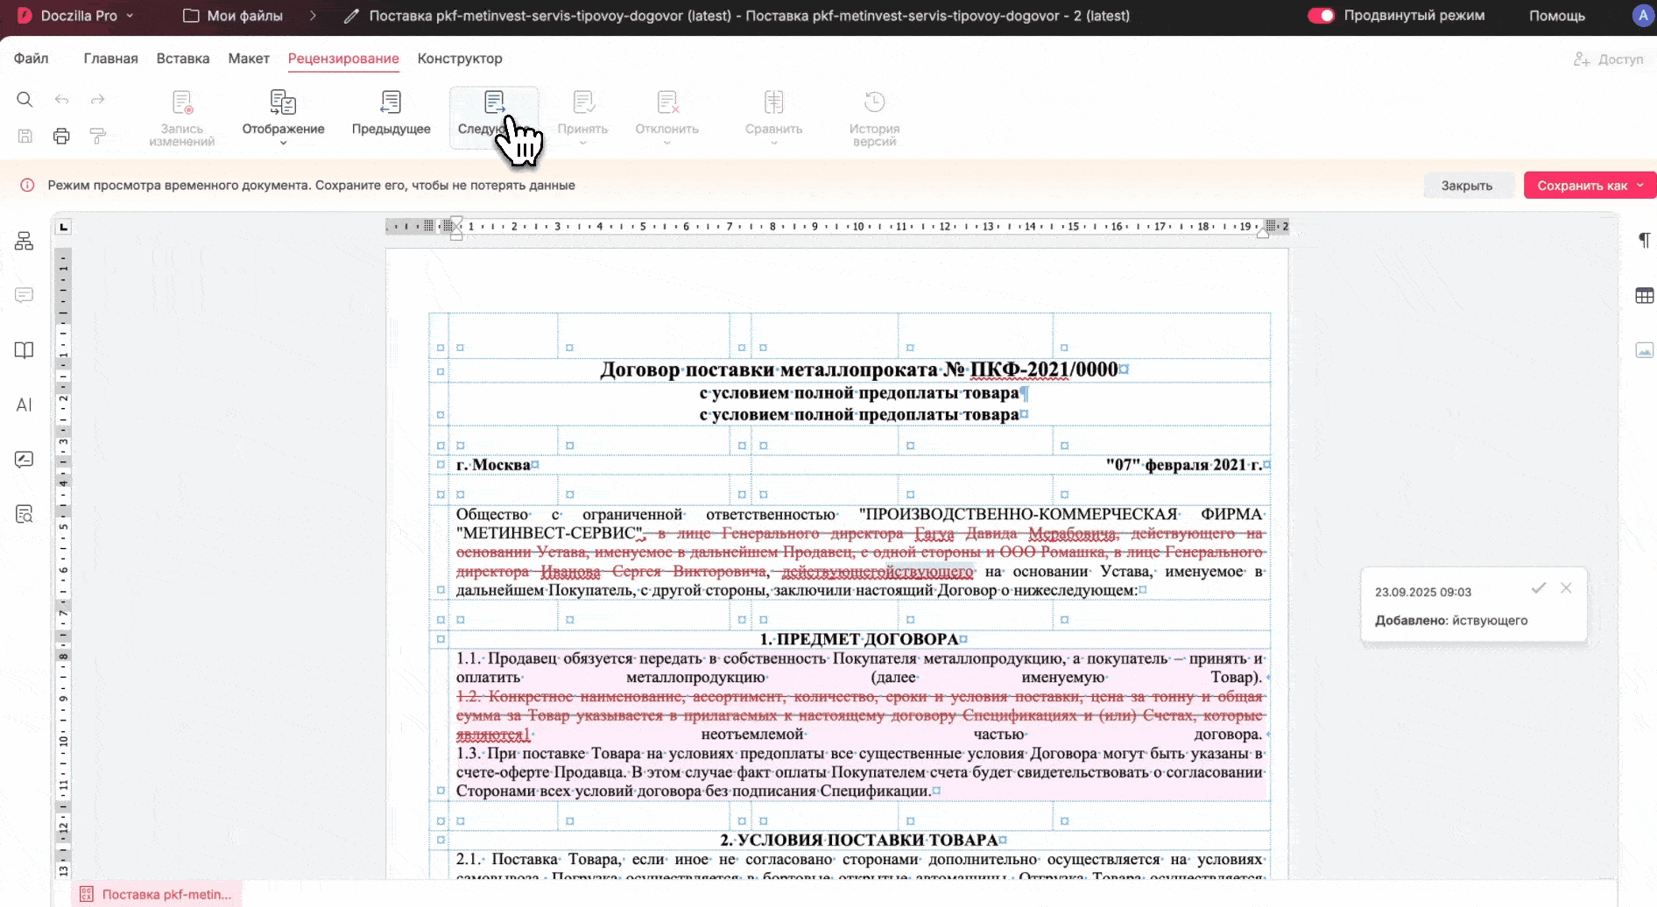Click the first-line indent marker on the horizontal ruler
Viewport: 1657px width, 907px height.
point(456,222)
